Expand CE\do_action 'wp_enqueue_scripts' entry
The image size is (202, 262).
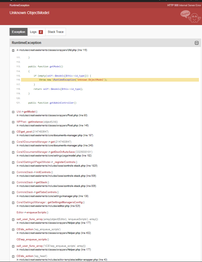13,230
